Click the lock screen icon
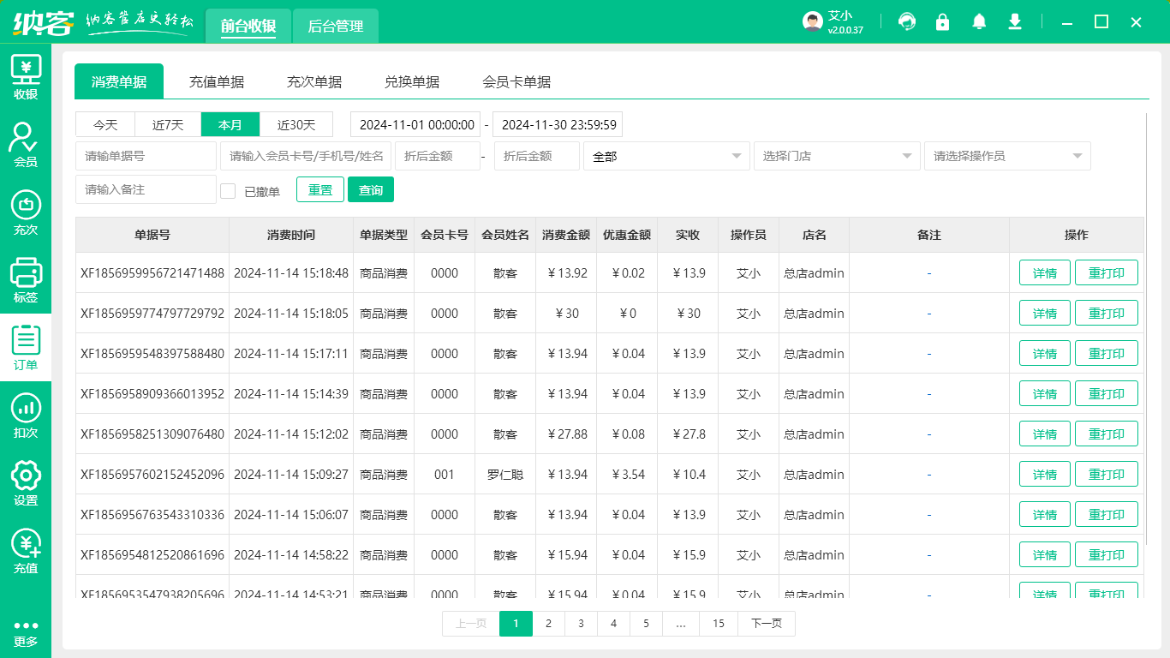 coord(943,22)
